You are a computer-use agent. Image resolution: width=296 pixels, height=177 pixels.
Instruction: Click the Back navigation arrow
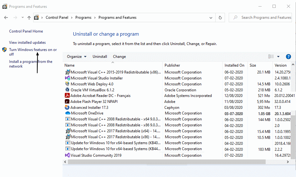tap(6, 18)
